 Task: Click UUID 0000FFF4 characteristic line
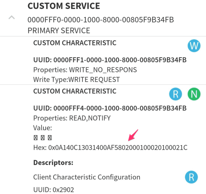tap(110, 108)
